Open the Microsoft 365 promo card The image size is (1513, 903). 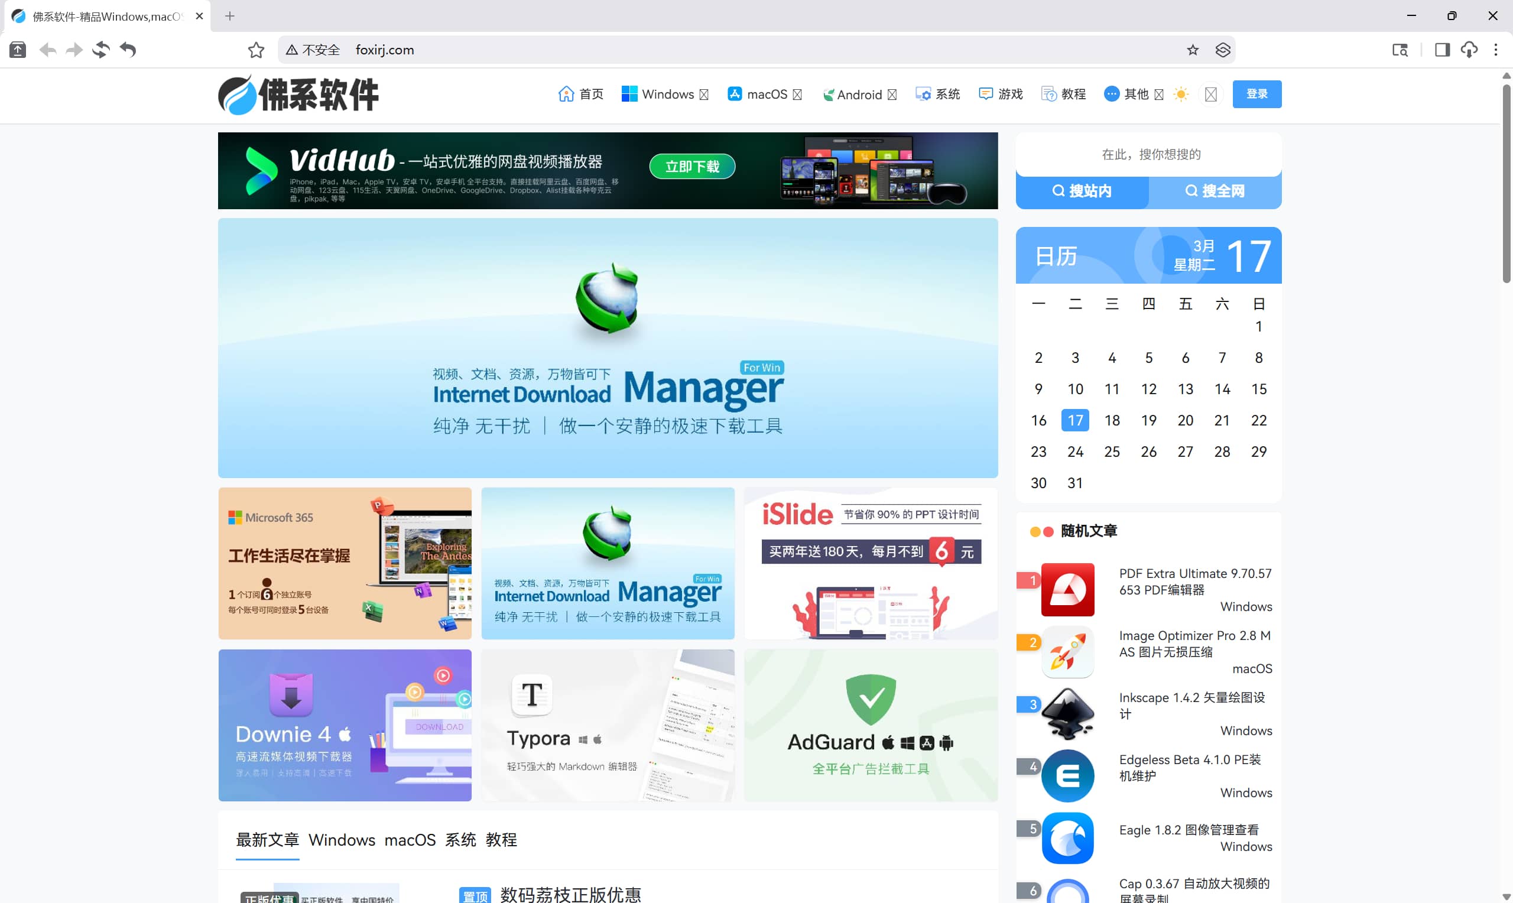pos(345,563)
